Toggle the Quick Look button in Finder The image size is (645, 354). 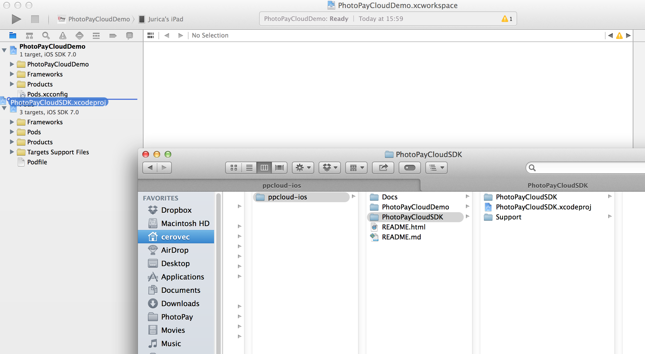(410, 167)
